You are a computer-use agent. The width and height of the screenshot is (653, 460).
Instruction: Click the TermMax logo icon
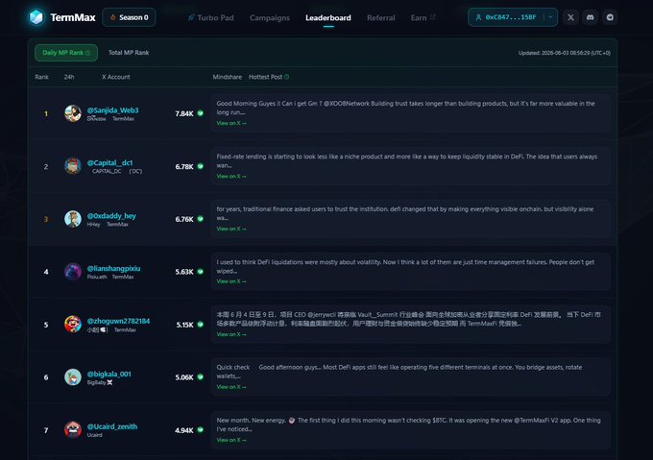pyautogui.click(x=36, y=17)
